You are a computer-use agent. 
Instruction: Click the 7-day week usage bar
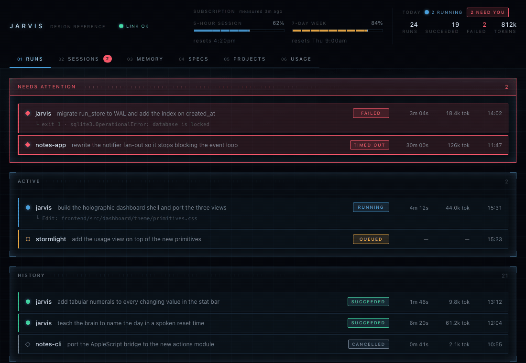(338, 31)
